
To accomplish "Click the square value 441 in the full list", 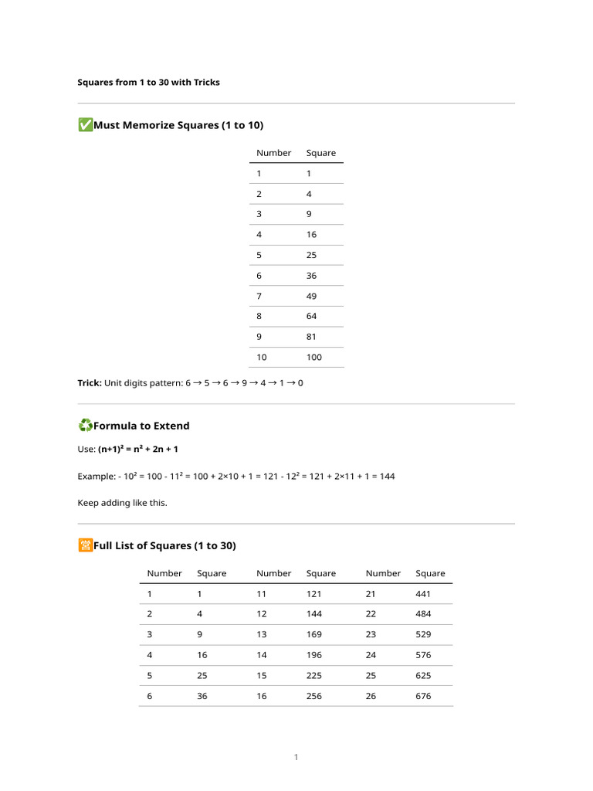I will pos(423,594).
